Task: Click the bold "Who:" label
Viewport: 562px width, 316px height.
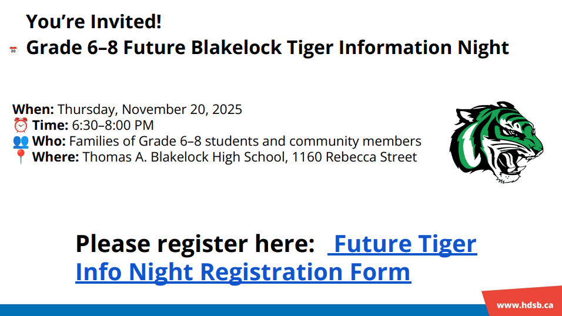Action: click(x=49, y=141)
